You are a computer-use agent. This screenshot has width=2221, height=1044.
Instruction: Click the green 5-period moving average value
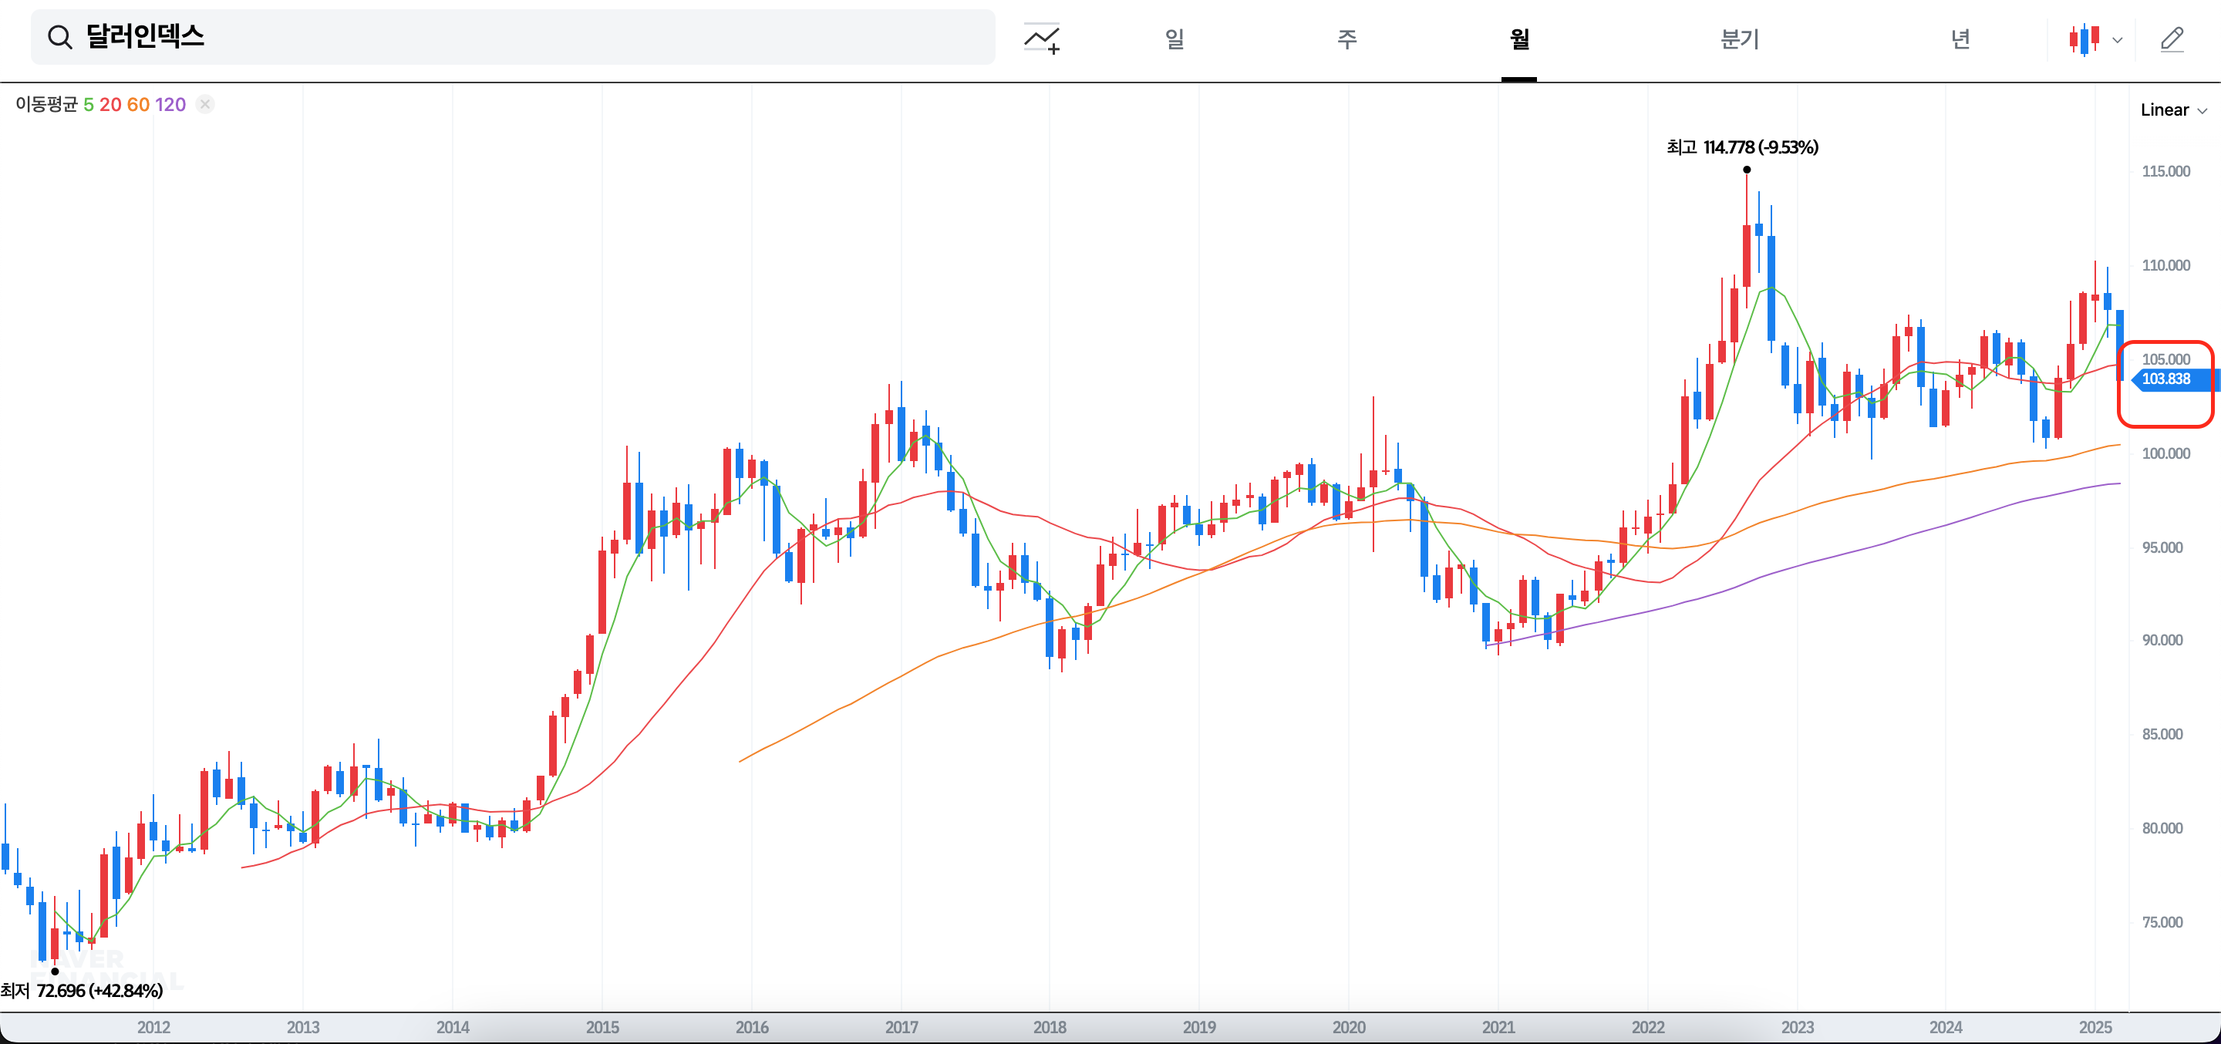tap(88, 104)
